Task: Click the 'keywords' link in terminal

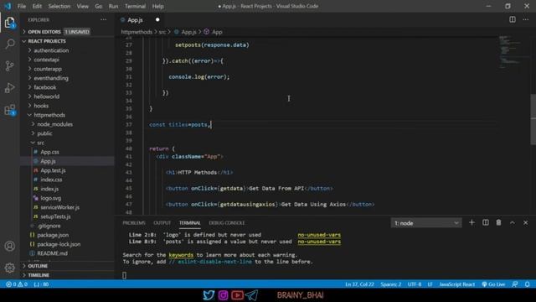Action: tap(181, 255)
